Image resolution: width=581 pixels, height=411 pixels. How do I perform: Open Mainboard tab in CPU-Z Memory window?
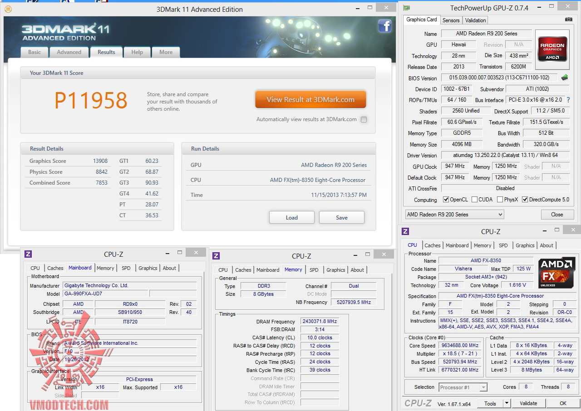[x=268, y=270]
